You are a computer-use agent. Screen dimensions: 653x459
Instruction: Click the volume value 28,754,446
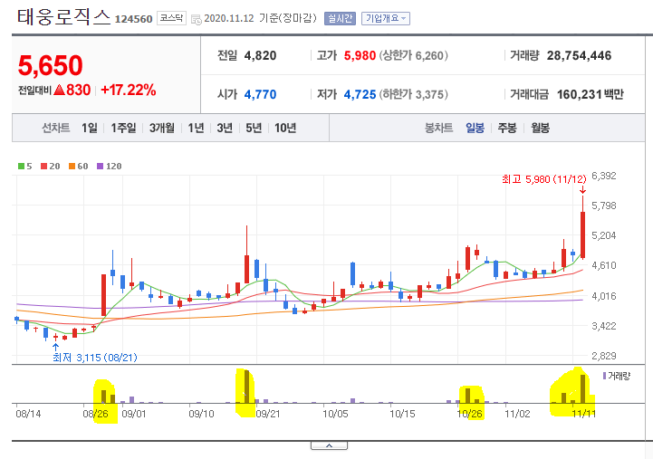click(579, 55)
